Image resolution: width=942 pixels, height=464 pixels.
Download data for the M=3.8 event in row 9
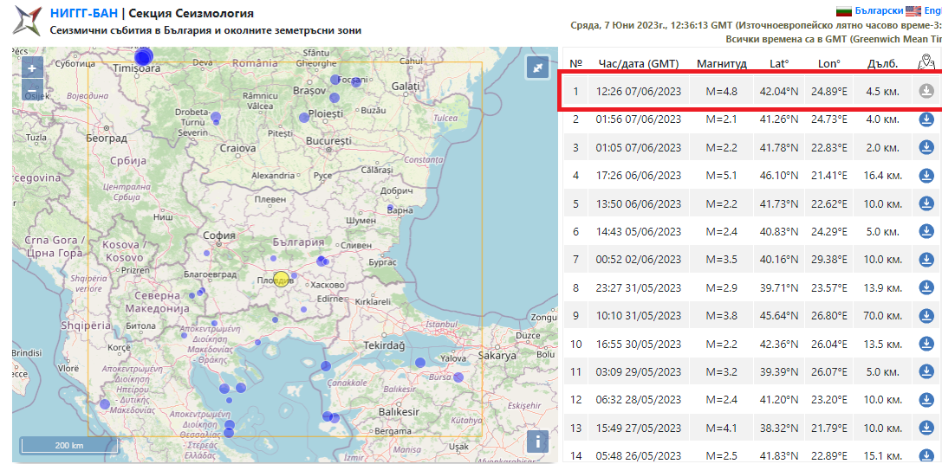click(926, 316)
